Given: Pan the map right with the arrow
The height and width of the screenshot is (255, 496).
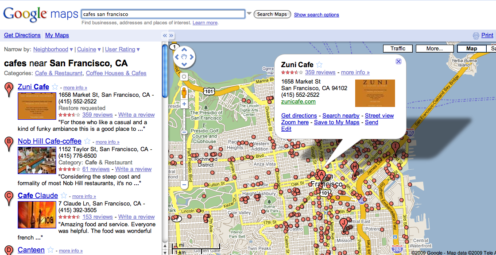Looking at the screenshot, I should [x=192, y=57].
